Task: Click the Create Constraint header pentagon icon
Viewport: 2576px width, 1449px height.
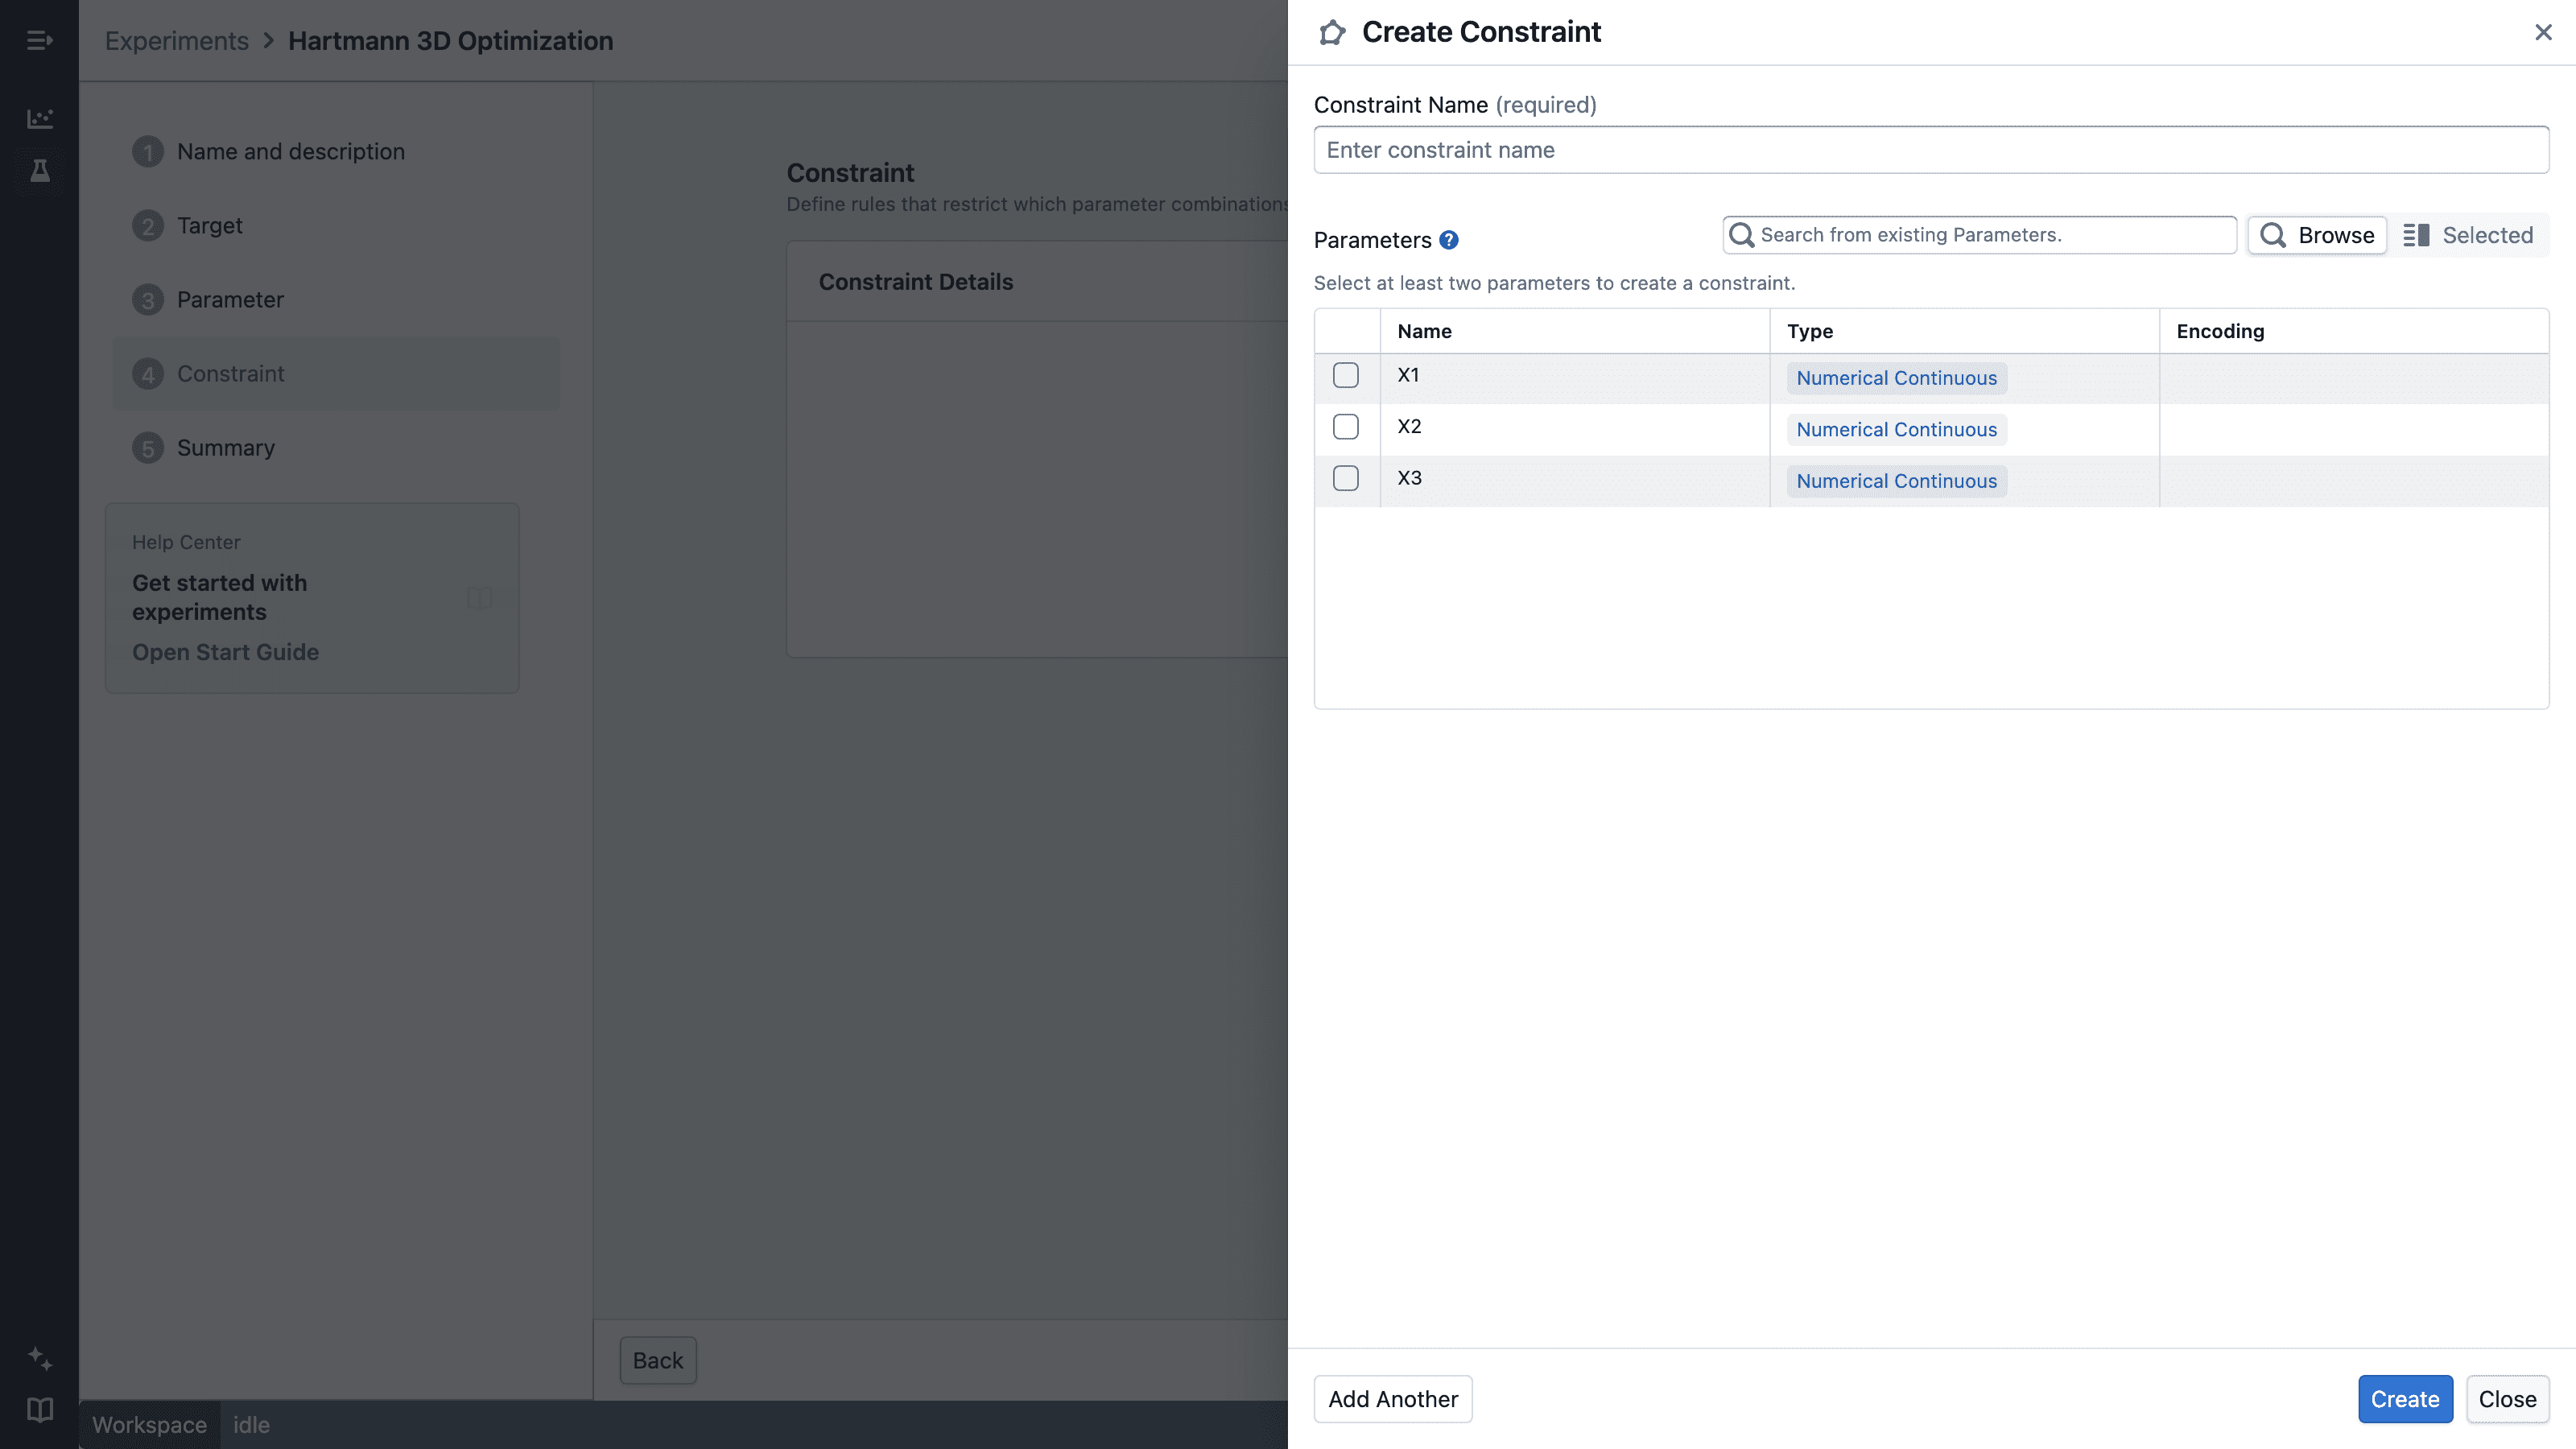Action: point(1332,32)
